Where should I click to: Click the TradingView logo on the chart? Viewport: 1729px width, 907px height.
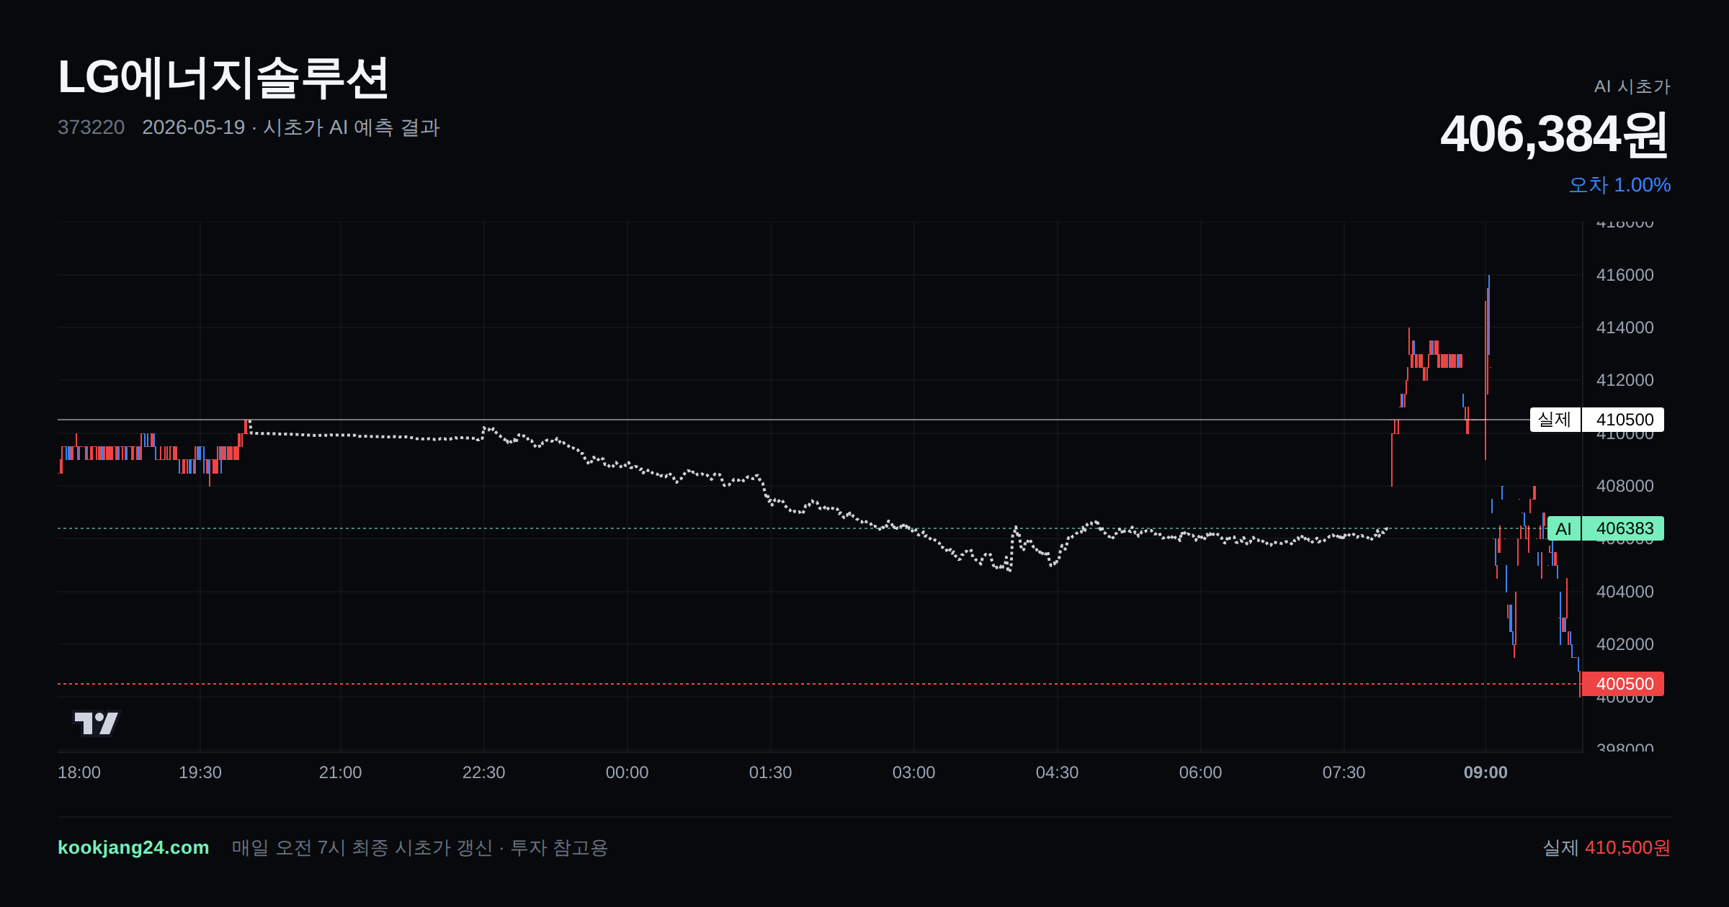97,723
